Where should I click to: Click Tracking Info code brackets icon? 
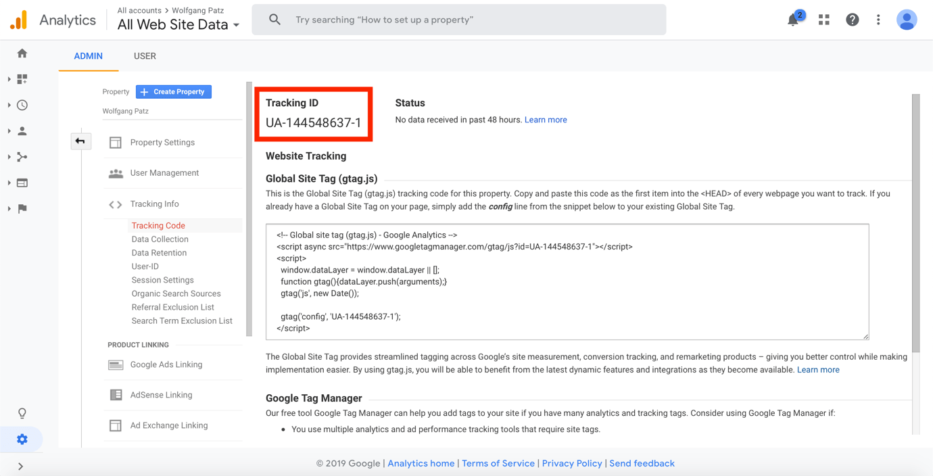(x=116, y=204)
